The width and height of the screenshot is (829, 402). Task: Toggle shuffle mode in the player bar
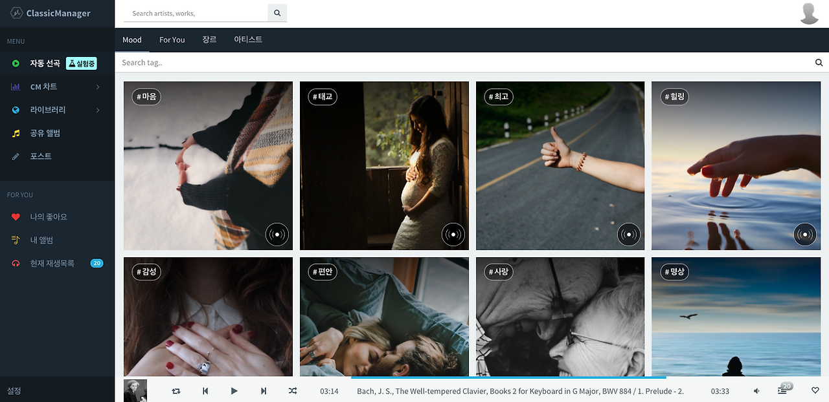click(293, 391)
